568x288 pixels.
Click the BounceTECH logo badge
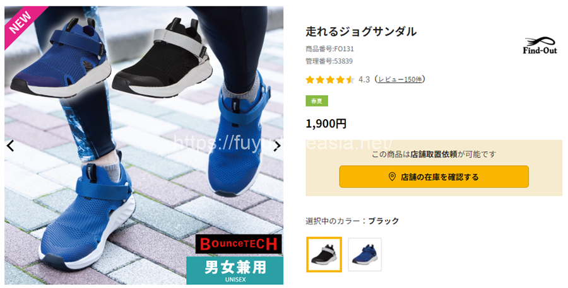[239, 245]
